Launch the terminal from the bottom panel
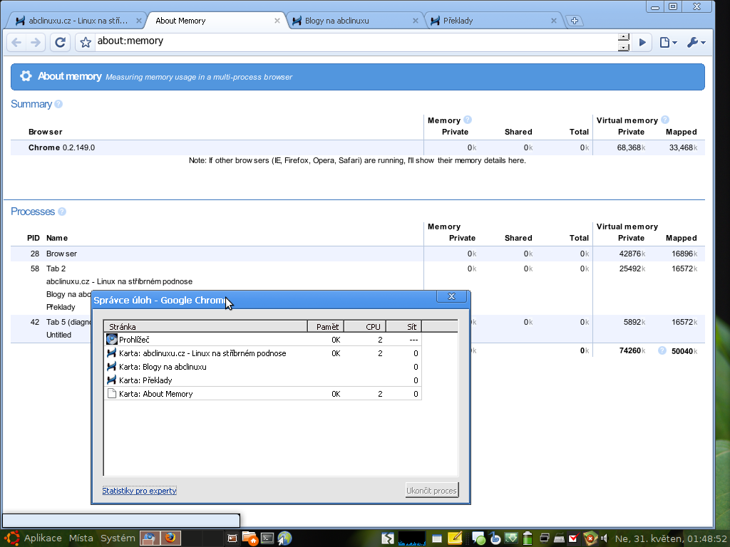The height and width of the screenshot is (547, 730). (x=267, y=538)
